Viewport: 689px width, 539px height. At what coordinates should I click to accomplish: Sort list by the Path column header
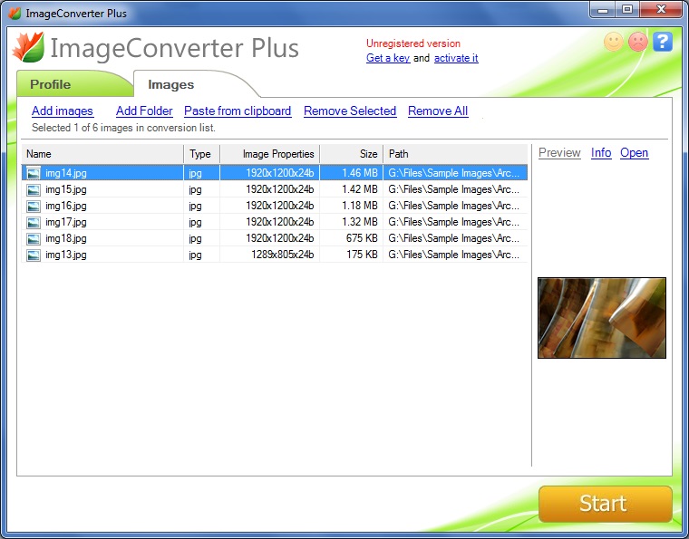click(456, 154)
